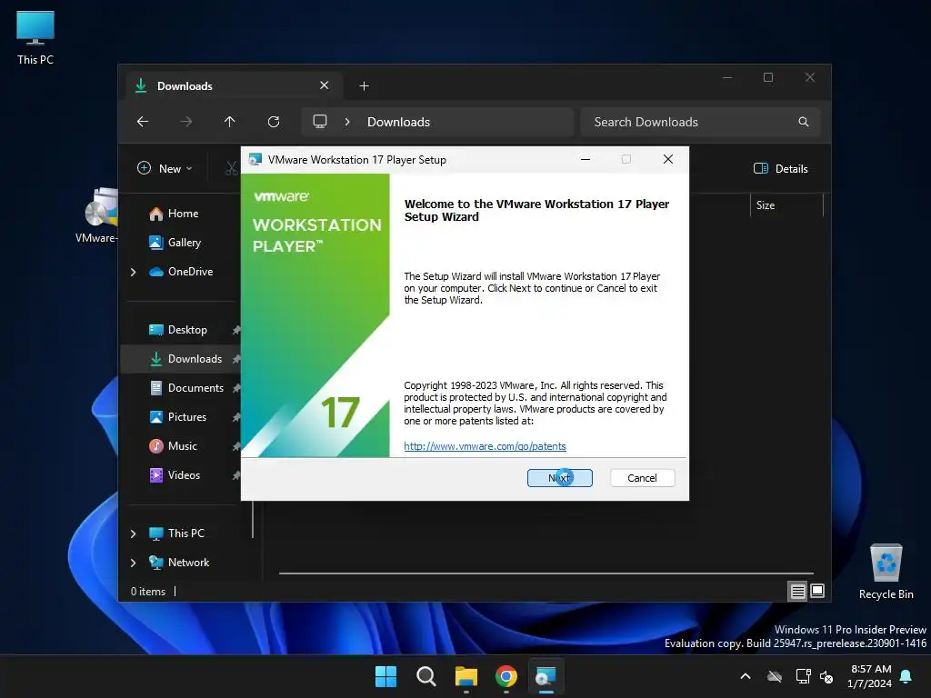Close the Downloads tab

coord(325,85)
